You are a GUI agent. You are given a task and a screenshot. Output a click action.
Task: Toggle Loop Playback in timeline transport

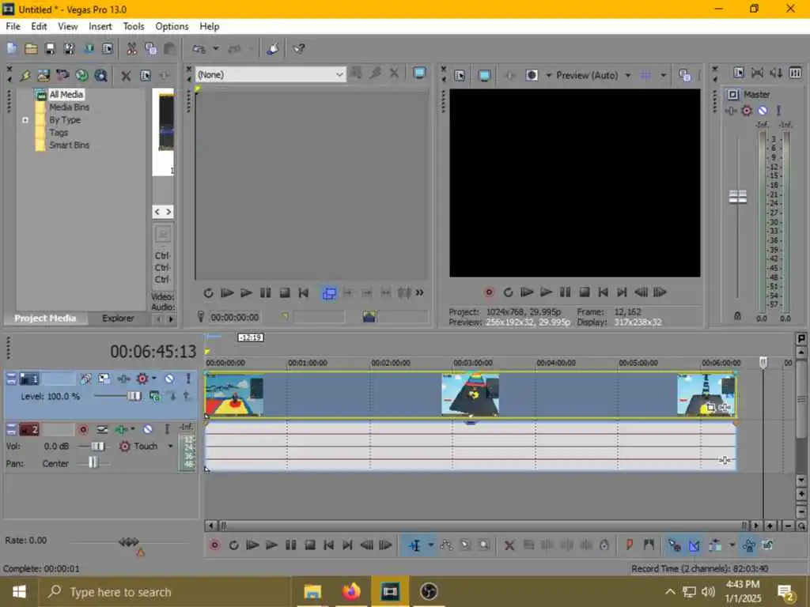click(233, 545)
